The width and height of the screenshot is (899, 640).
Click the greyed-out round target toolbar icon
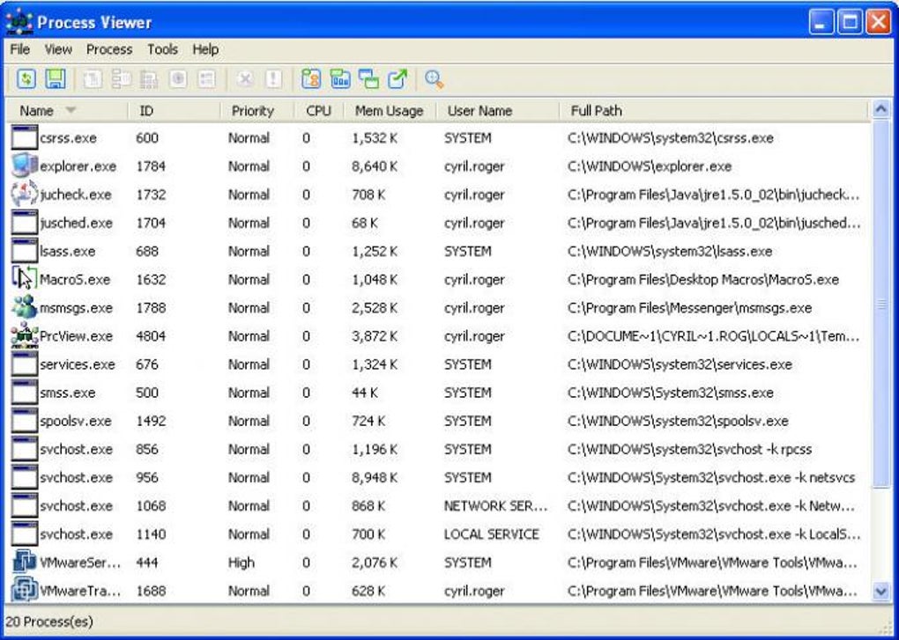click(178, 79)
